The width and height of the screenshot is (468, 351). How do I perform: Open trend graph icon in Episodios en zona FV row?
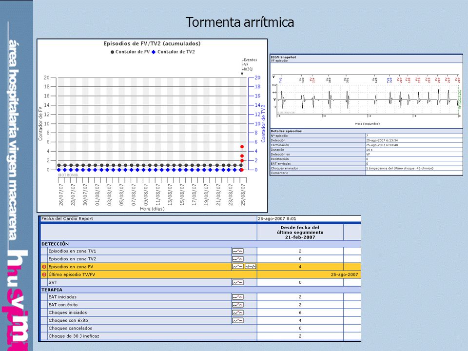237,267
